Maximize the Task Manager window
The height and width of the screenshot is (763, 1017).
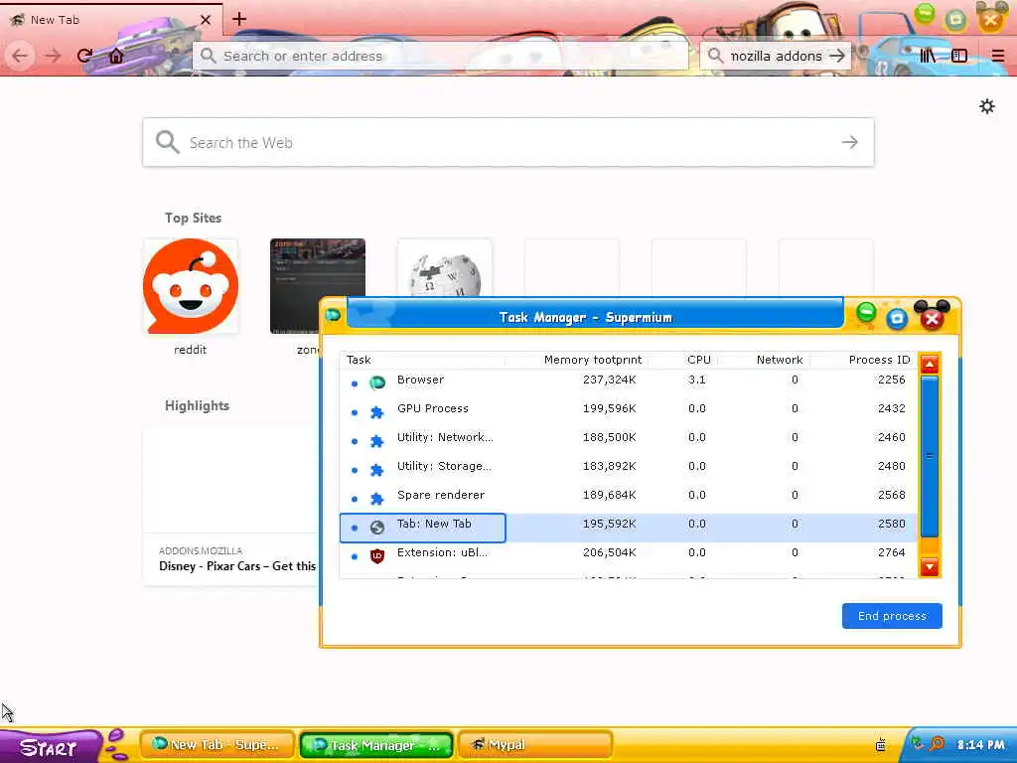tap(897, 318)
